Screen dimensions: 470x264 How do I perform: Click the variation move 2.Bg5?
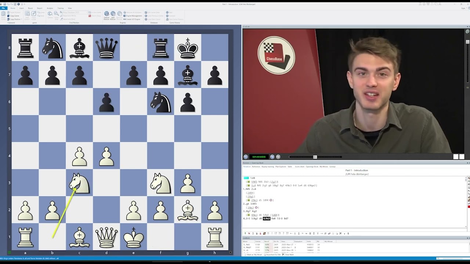click(250, 197)
